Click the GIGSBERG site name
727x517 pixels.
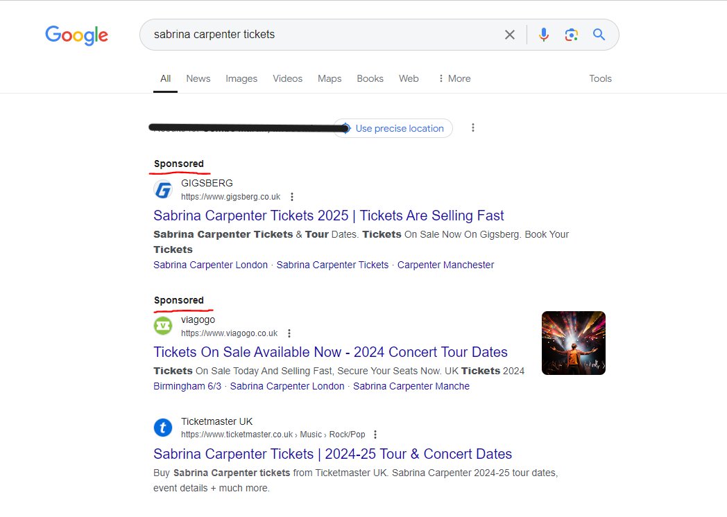207,183
